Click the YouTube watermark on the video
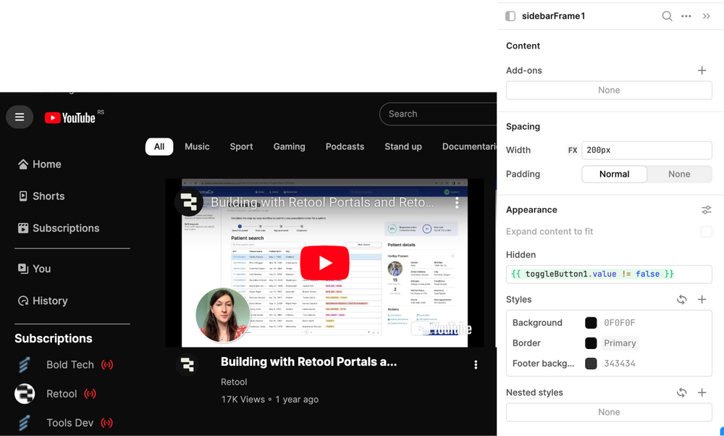Screen dimensions: 724x436 click(x=442, y=329)
